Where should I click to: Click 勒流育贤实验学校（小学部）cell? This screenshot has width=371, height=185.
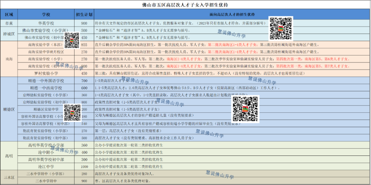pos(46,131)
